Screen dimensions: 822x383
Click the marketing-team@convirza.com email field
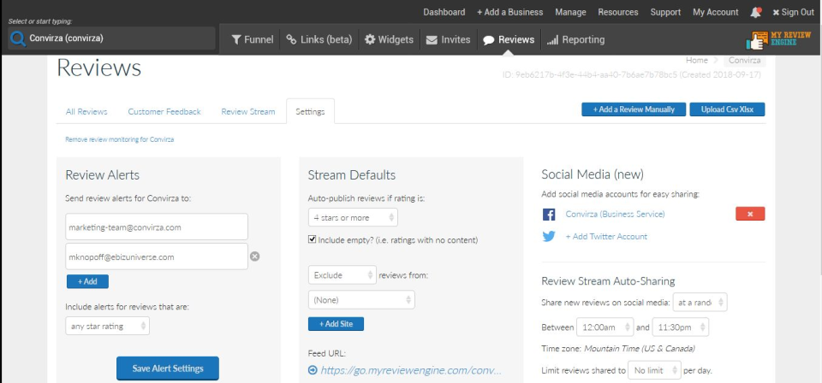click(x=157, y=227)
